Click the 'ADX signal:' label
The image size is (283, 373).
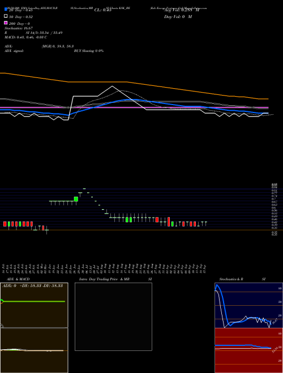[x=14, y=51]
